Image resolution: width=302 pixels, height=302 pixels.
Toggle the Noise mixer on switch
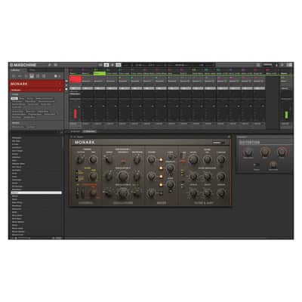pos(161,185)
